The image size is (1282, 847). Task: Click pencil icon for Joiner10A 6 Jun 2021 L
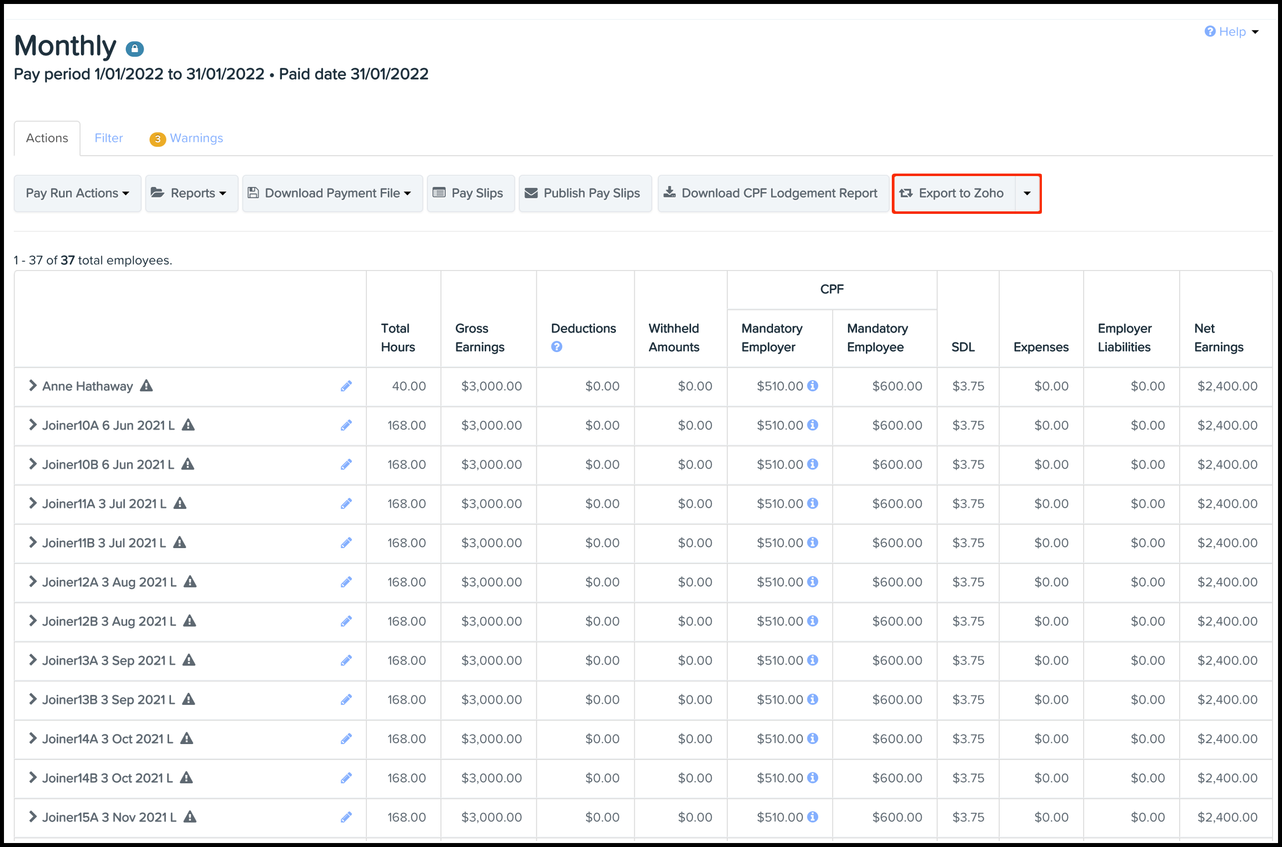tap(346, 426)
